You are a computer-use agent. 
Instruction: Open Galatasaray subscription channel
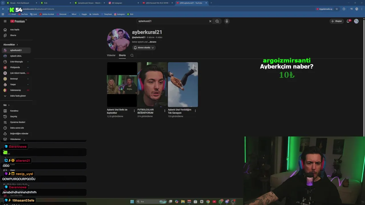[16, 90]
